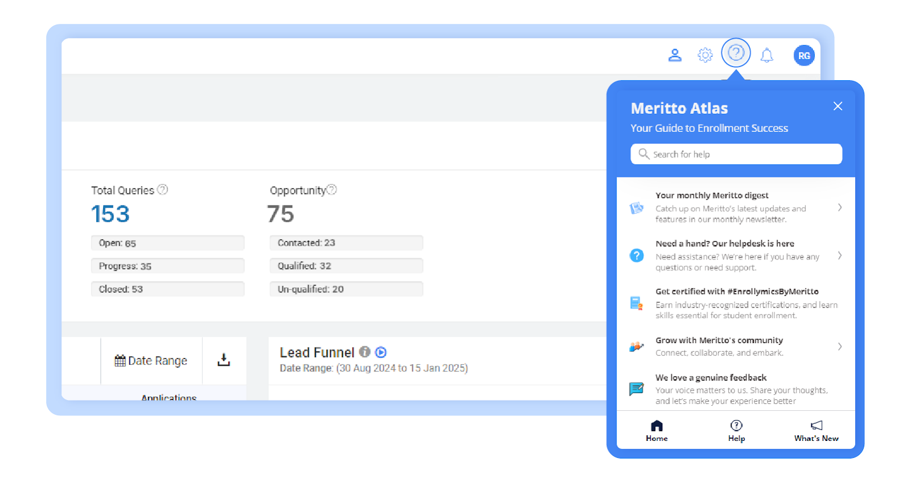The image size is (911, 483).
Task: Open the notifications bell
Action: [x=767, y=55]
